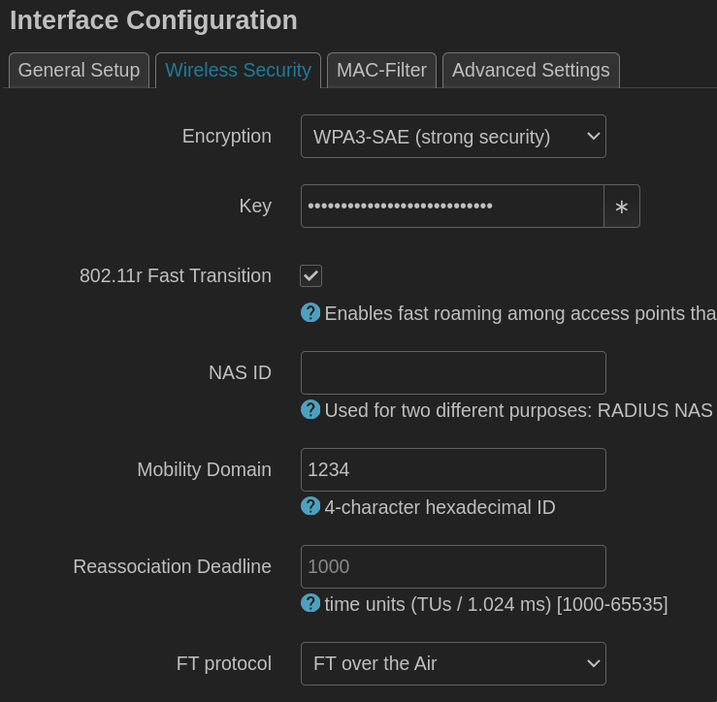Click into the Key password field
Viewport: 717px width, 702px height.
(x=452, y=207)
